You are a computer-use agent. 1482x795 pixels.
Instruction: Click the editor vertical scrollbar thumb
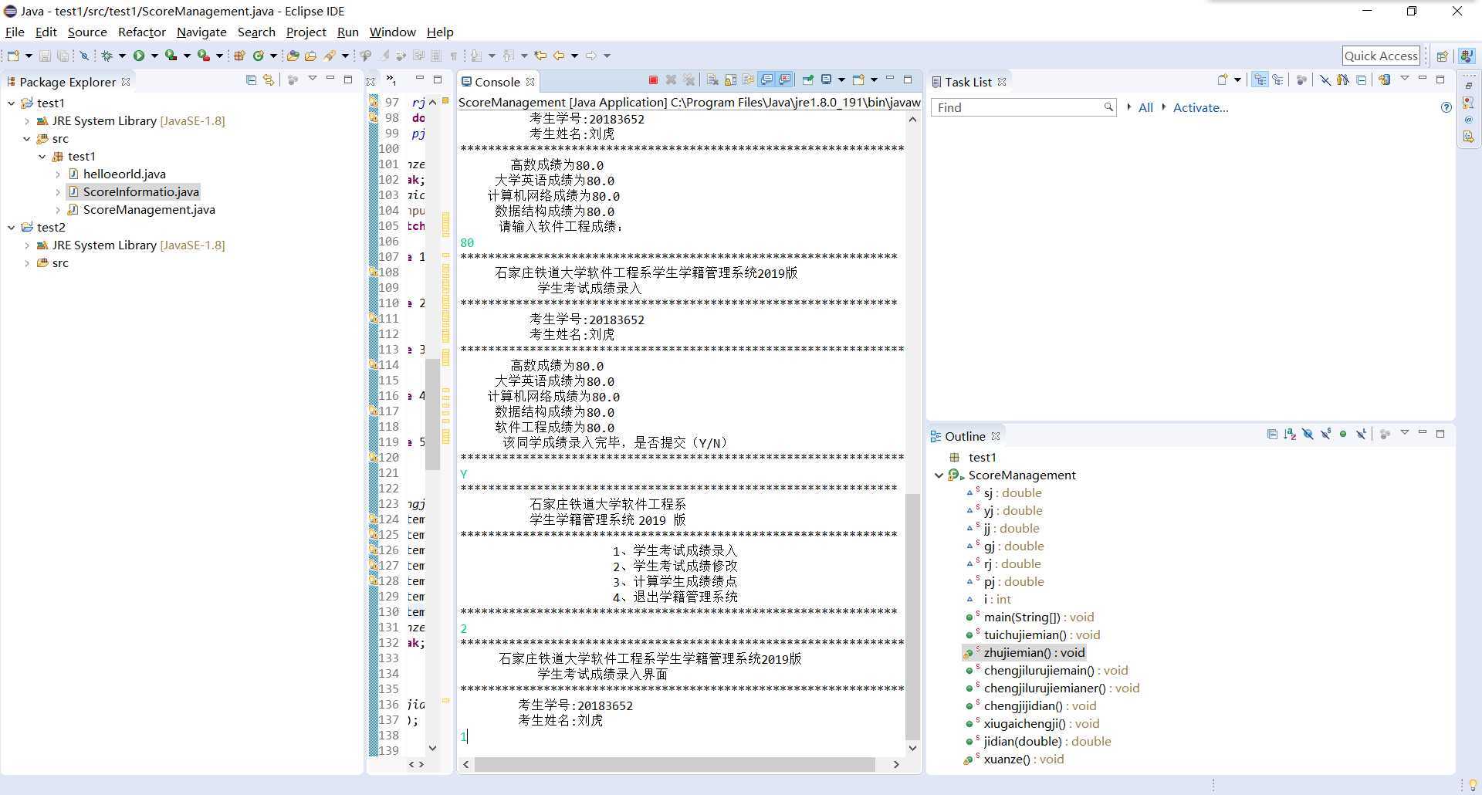tap(432, 413)
